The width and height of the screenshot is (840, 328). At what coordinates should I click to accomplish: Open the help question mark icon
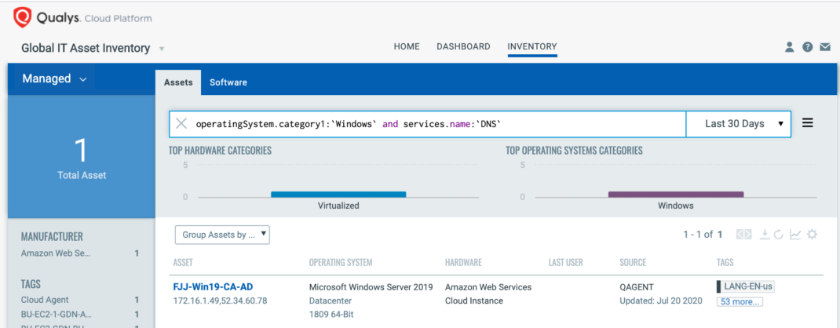(807, 47)
